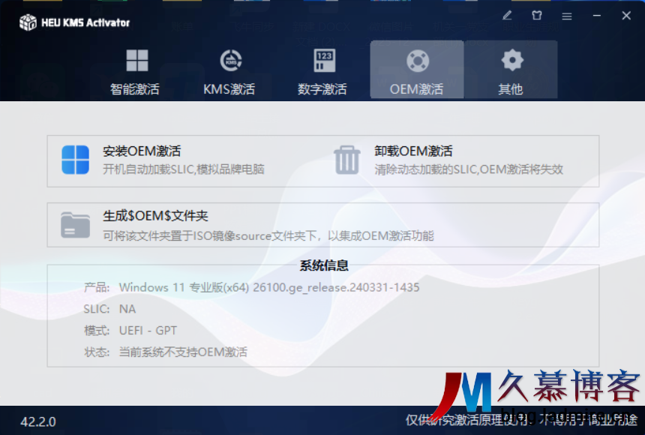
Task: Minimize the activator window
Action: 596,16
